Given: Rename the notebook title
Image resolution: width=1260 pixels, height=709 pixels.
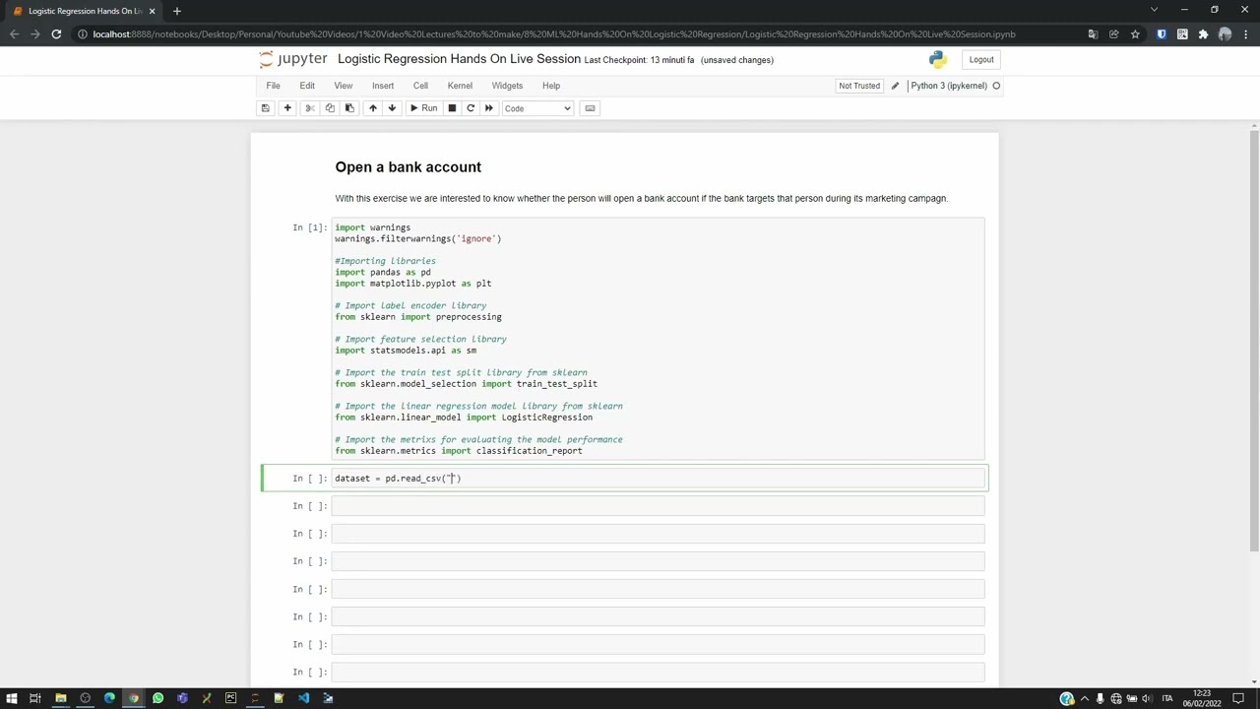Looking at the screenshot, I should tap(459, 59).
